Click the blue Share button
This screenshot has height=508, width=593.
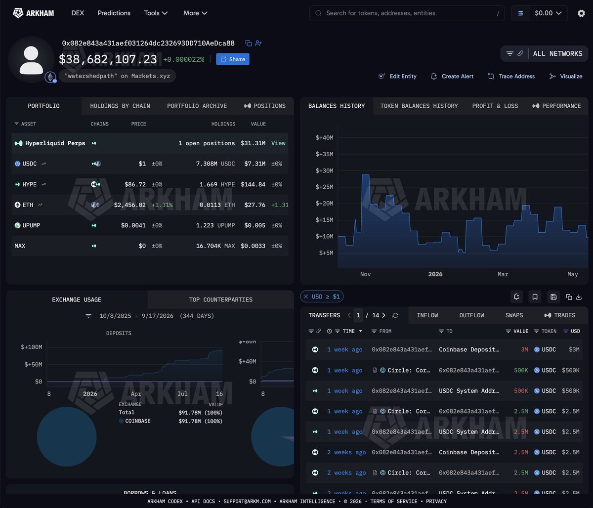click(x=233, y=59)
